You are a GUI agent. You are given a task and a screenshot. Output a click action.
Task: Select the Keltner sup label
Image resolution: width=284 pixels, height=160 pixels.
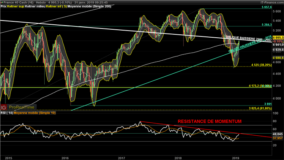tap(16, 6)
